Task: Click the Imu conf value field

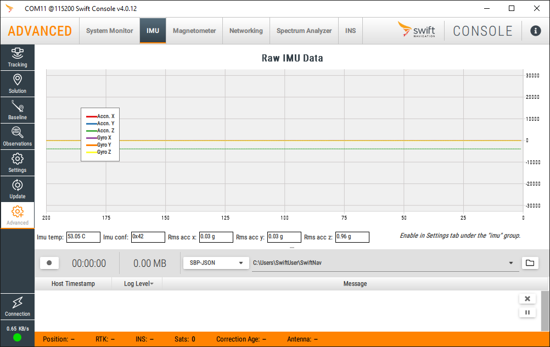Action: tap(148, 237)
